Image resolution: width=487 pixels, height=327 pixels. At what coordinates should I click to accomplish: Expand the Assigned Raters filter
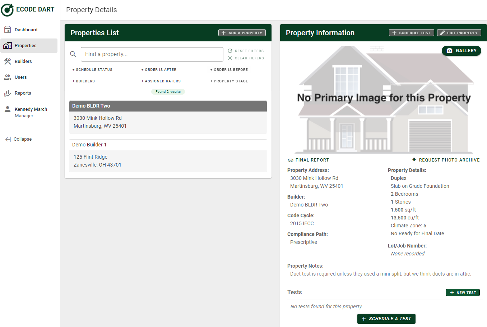pos(161,81)
